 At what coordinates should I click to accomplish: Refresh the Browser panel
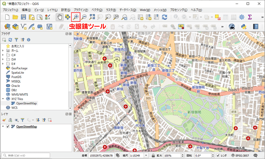coord(10,40)
